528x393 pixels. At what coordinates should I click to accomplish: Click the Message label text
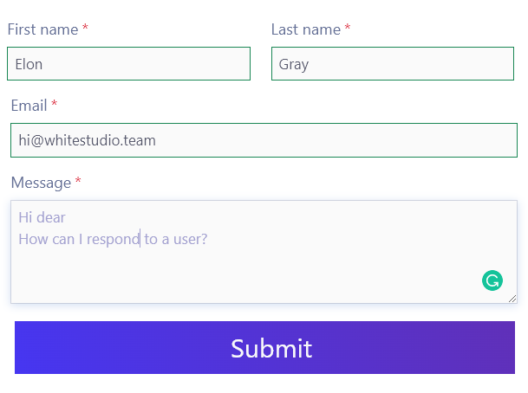pos(41,183)
